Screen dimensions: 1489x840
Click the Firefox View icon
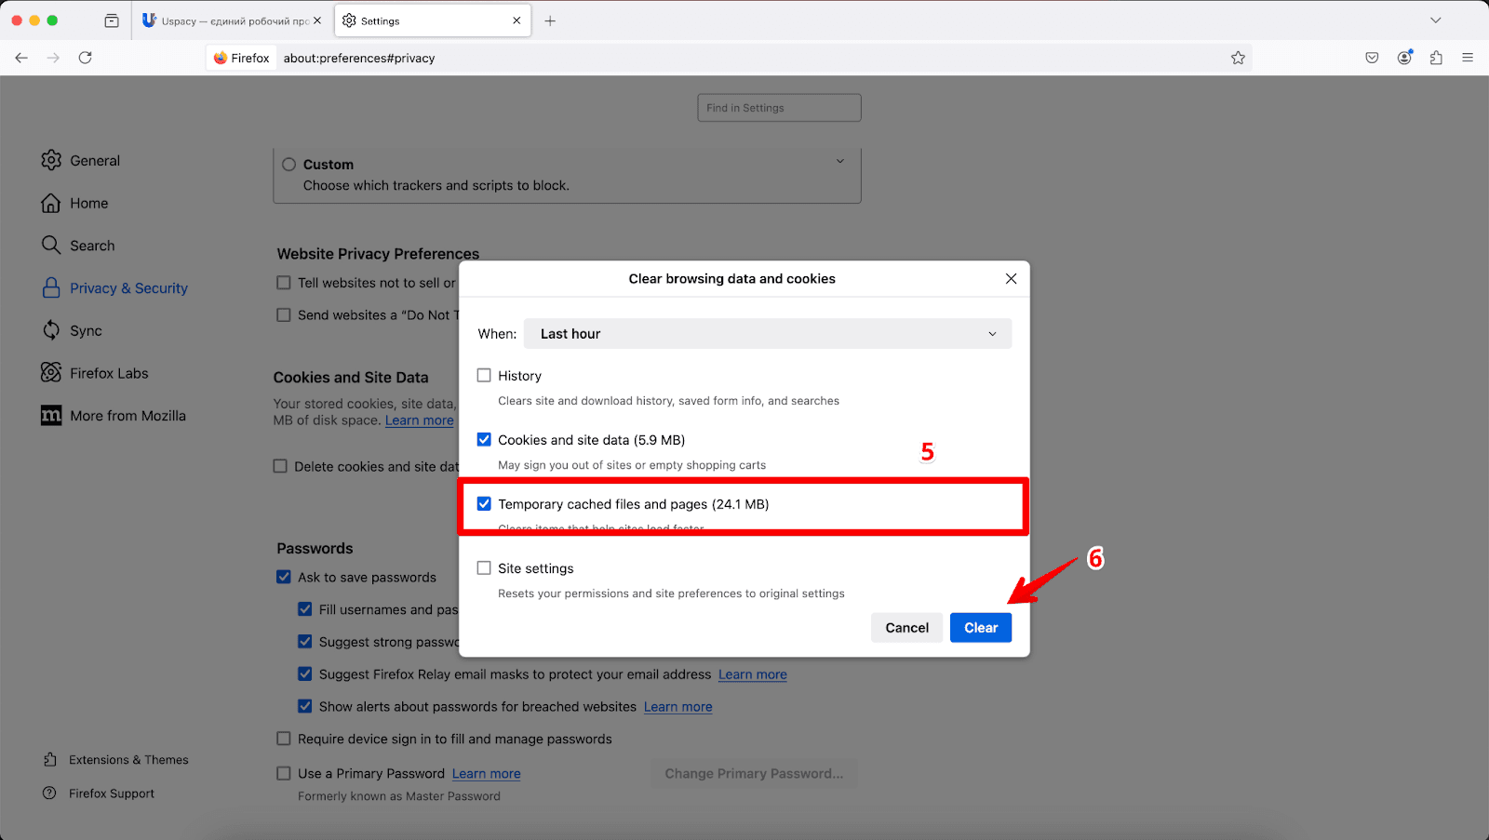[x=112, y=20]
